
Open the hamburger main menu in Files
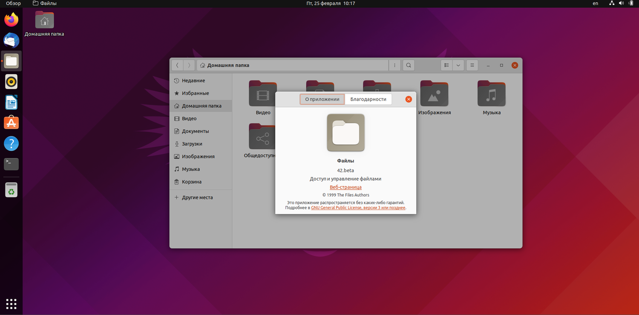click(472, 65)
